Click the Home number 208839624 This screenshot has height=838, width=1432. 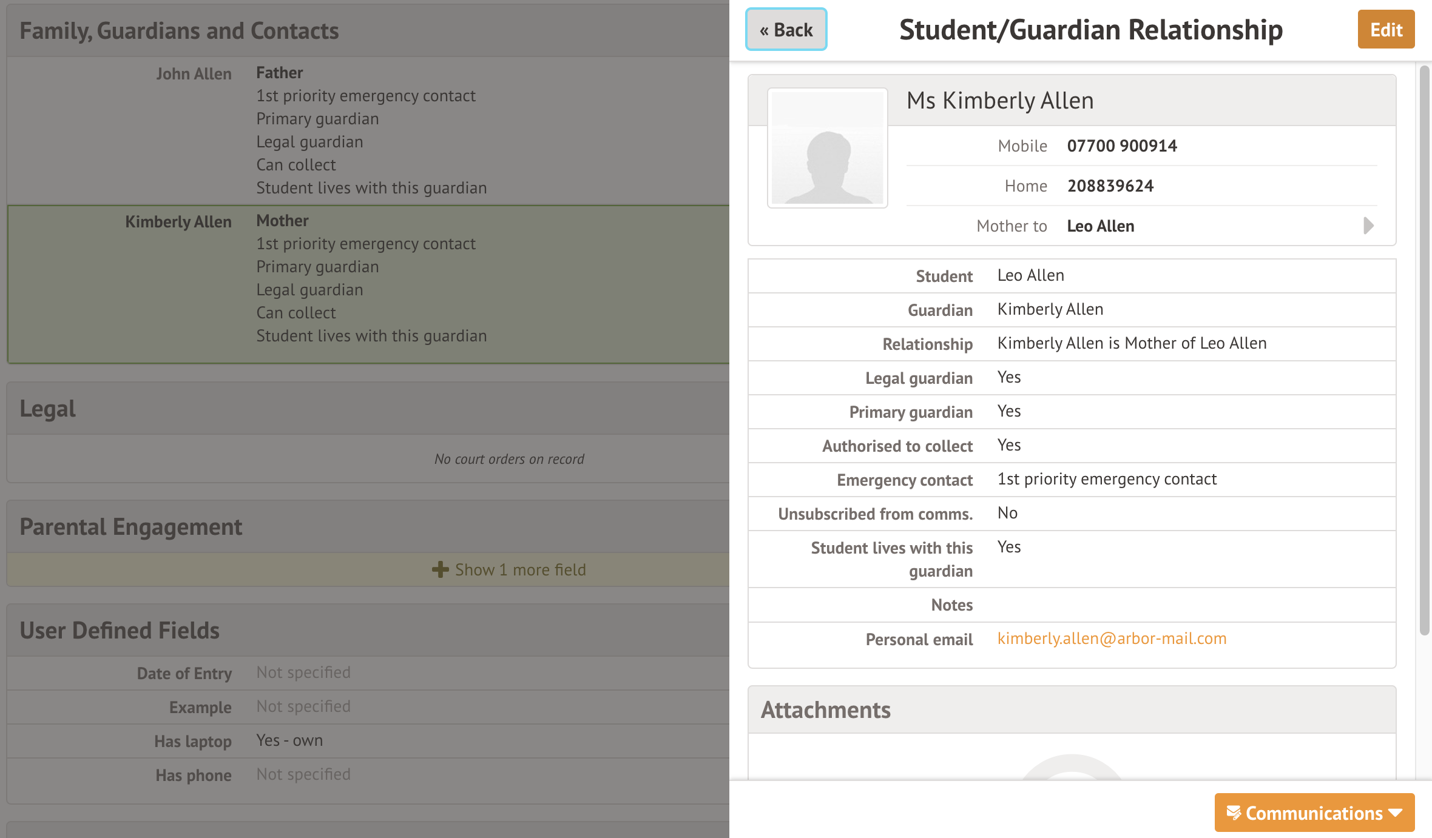[x=1110, y=186]
